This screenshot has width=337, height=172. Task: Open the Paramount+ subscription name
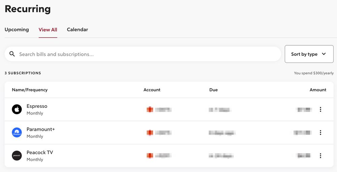40,129
